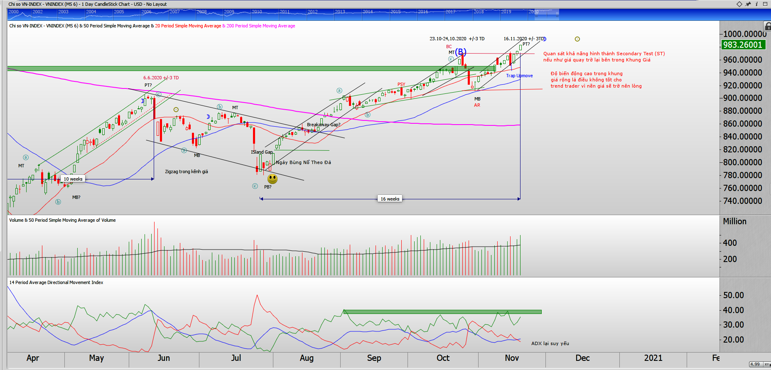Click the window layout icon at top right
The image size is (771, 370).
[765, 4]
